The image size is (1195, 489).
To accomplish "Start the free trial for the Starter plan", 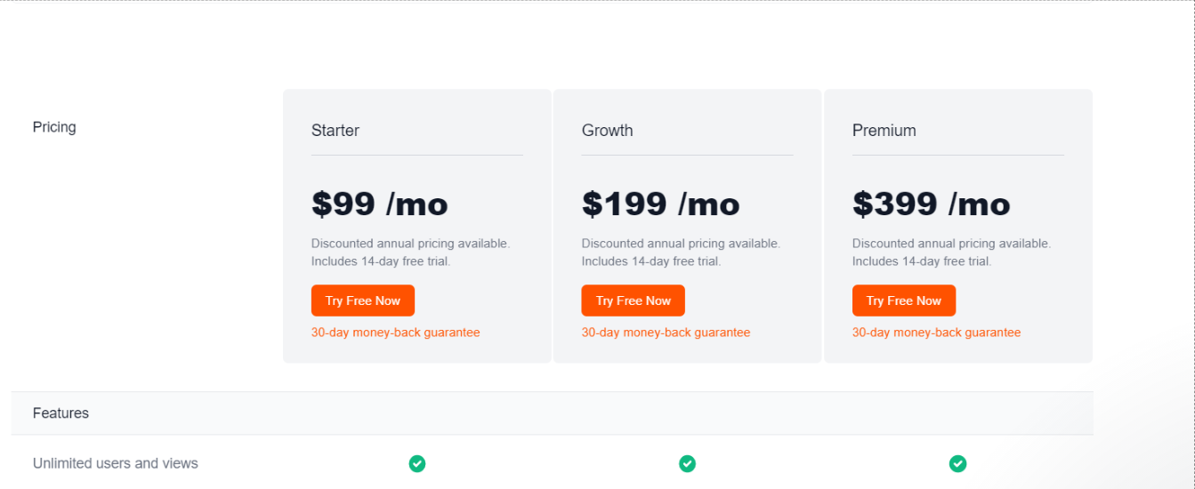I will (x=363, y=301).
